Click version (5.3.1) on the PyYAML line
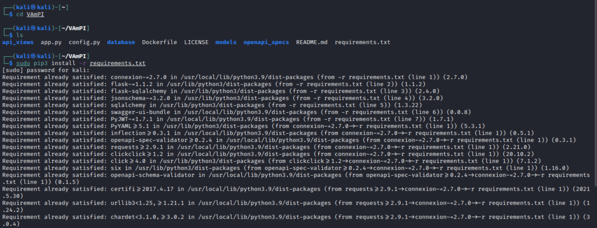The height and width of the screenshot is (228, 597). pos(473,126)
